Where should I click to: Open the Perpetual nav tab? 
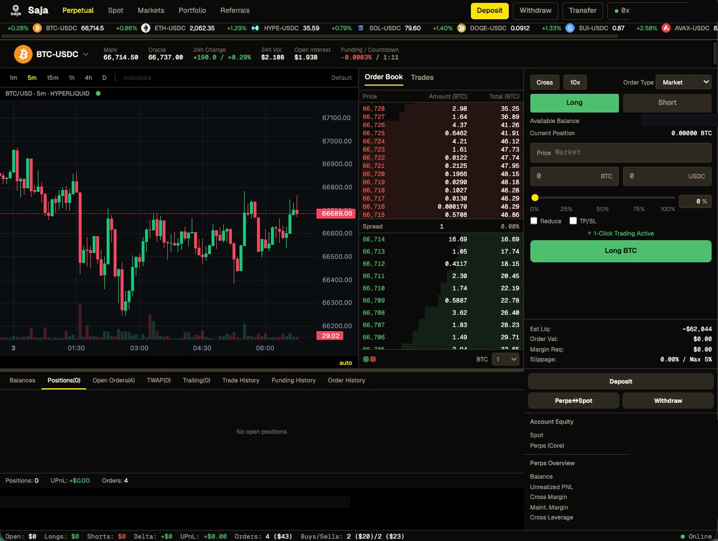pyautogui.click(x=78, y=10)
